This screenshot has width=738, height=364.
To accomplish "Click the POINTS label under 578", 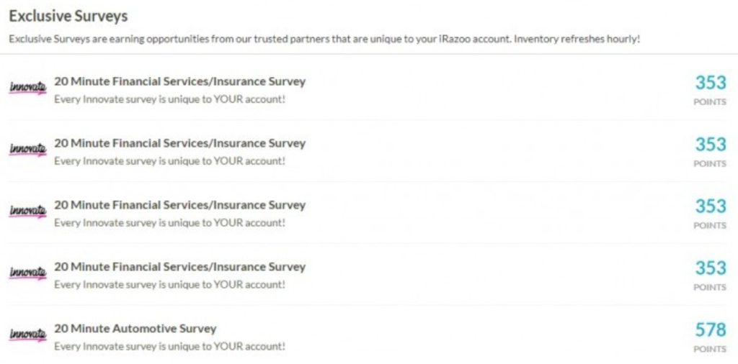I will click(710, 349).
